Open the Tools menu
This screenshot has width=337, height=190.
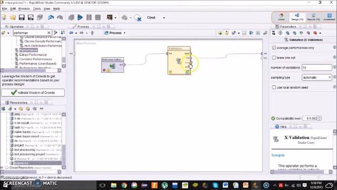pos(37,8)
